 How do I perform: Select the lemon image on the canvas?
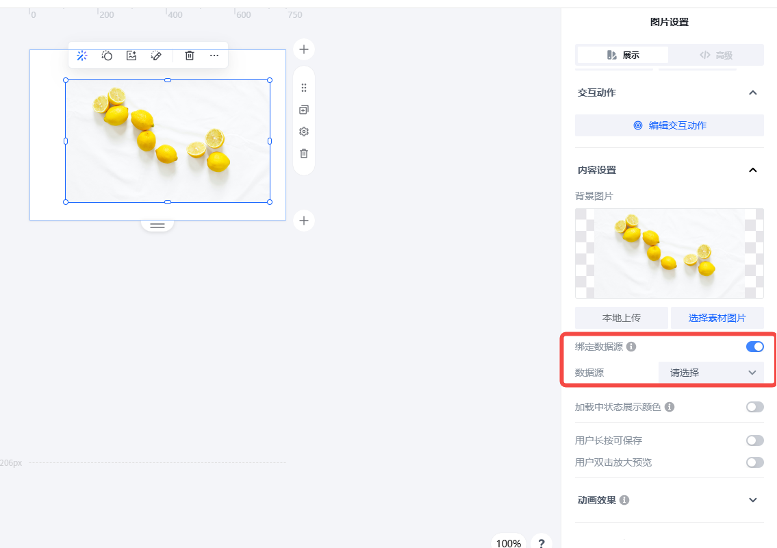point(168,141)
